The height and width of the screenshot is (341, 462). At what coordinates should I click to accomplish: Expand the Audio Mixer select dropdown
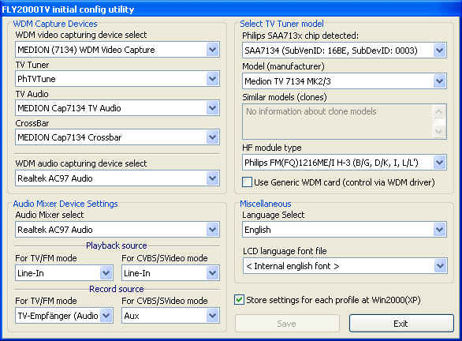tap(212, 230)
